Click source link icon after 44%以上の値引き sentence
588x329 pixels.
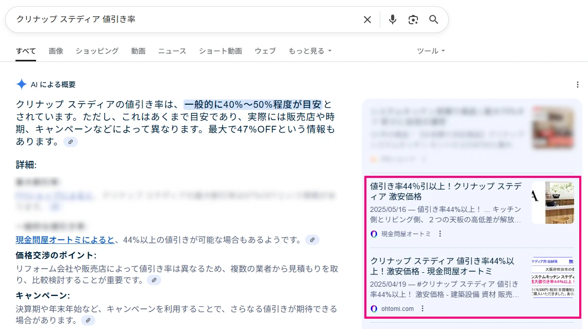point(312,240)
